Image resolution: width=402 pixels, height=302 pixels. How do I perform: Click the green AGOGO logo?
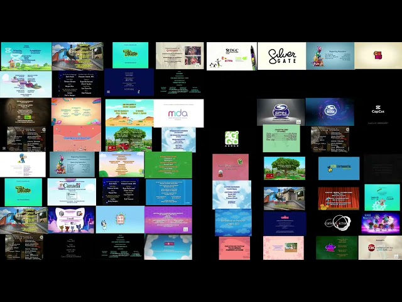[x=232, y=138]
